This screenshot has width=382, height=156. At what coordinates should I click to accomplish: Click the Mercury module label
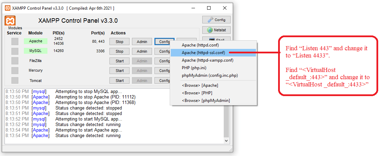[36, 70]
